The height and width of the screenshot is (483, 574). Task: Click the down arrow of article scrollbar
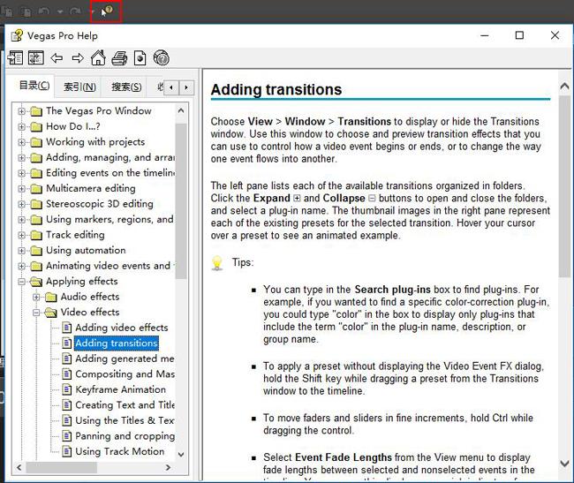coord(564,464)
